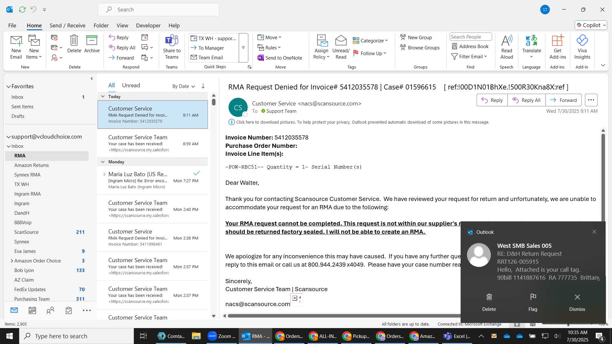The height and width of the screenshot is (344, 612).
Task: Click the main Search box
Action: tap(158, 10)
